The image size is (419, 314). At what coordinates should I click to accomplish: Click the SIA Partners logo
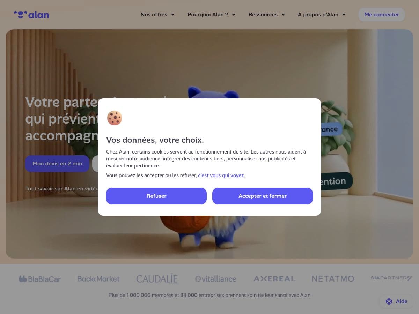coord(391,278)
